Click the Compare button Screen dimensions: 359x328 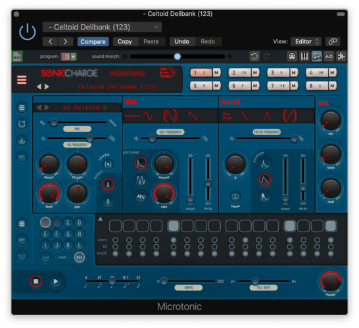click(x=93, y=41)
